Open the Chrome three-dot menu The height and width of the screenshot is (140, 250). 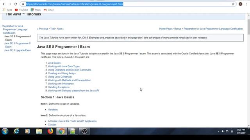pyautogui.click(x=246, y=4)
